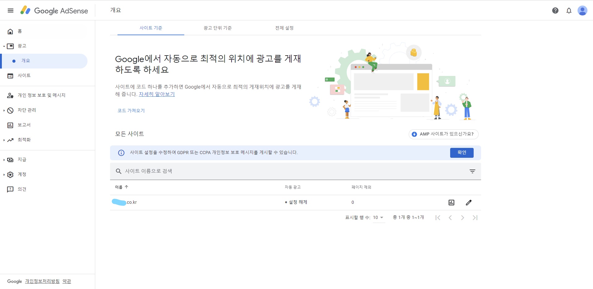593x289 pixels.
Task: Click the page exclusion value 0
Action: (x=353, y=203)
